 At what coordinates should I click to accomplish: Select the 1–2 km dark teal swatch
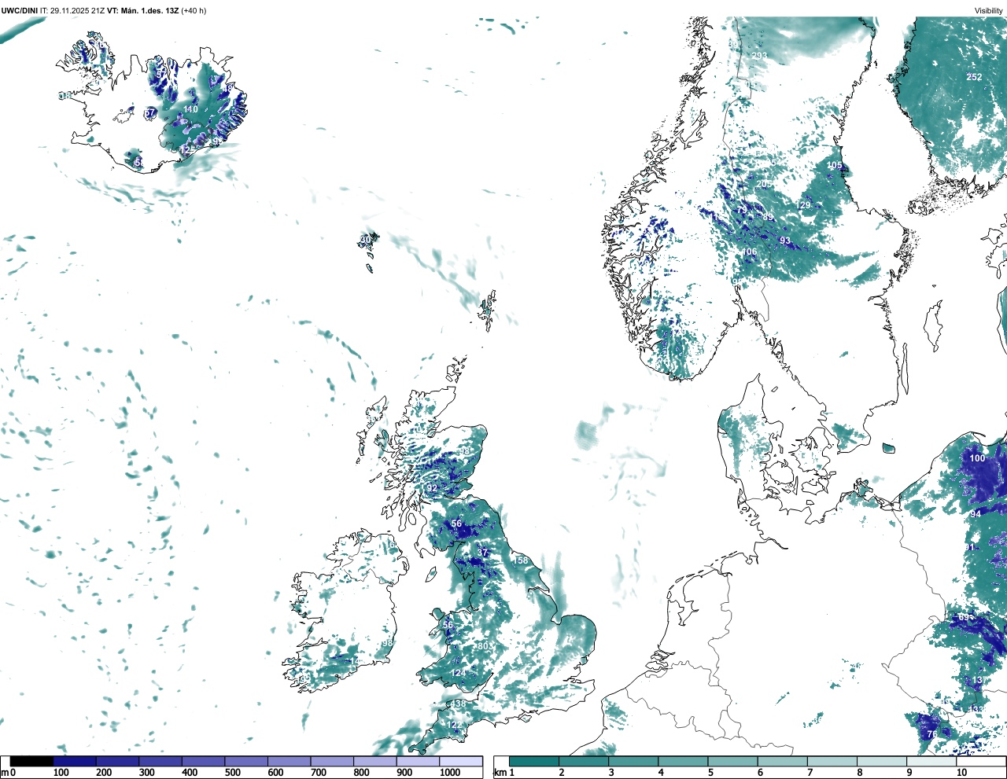tap(534, 761)
